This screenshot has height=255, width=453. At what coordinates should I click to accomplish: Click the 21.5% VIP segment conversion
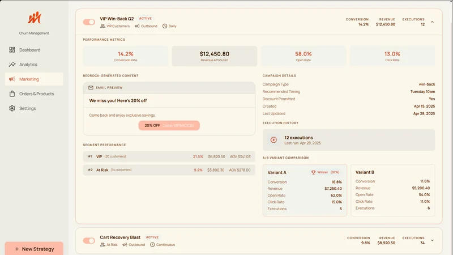tap(198, 156)
